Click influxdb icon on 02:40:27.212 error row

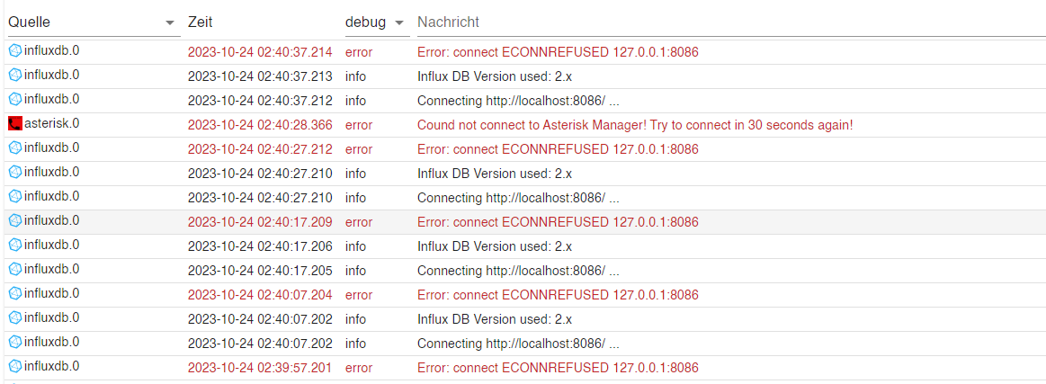click(x=14, y=147)
